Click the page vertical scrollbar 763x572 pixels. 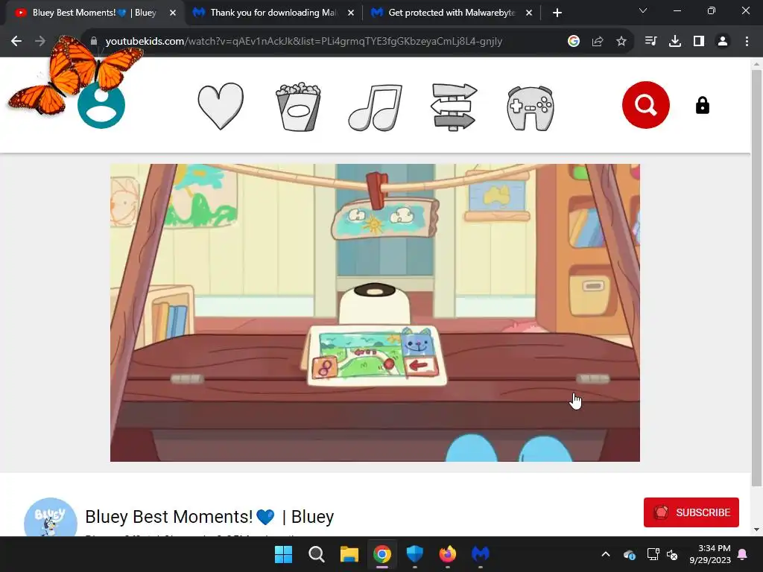coord(756,277)
